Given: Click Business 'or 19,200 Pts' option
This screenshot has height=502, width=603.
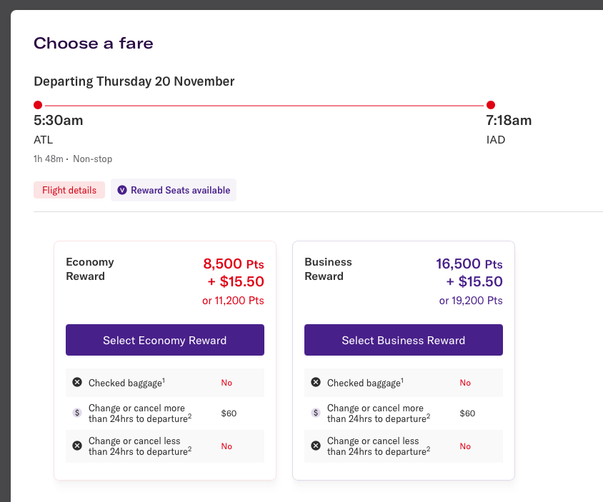Looking at the screenshot, I should tap(471, 301).
